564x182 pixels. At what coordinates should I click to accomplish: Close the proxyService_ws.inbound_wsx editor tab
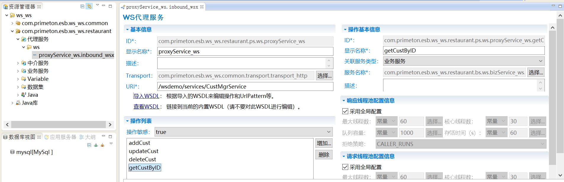tap(202, 7)
